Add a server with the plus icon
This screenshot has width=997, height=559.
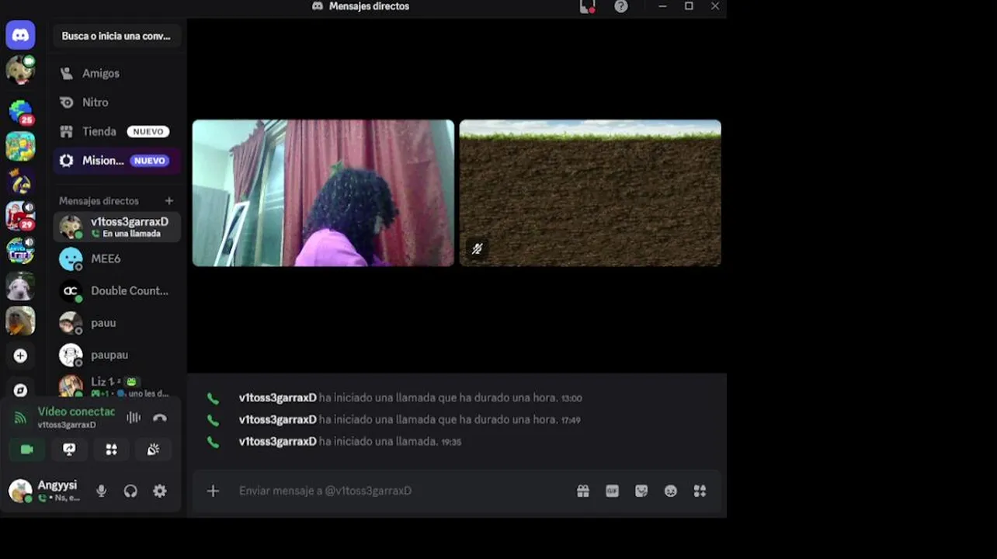pyautogui.click(x=20, y=356)
